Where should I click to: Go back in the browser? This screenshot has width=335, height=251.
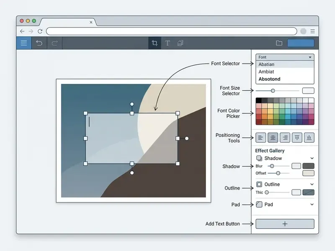click(x=22, y=31)
